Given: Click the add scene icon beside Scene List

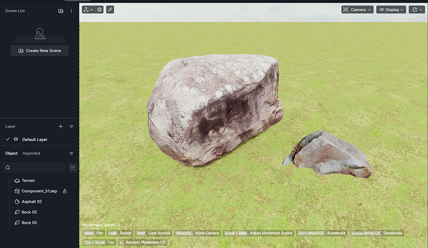Looking at the screenshot, I should coord(61,11).
